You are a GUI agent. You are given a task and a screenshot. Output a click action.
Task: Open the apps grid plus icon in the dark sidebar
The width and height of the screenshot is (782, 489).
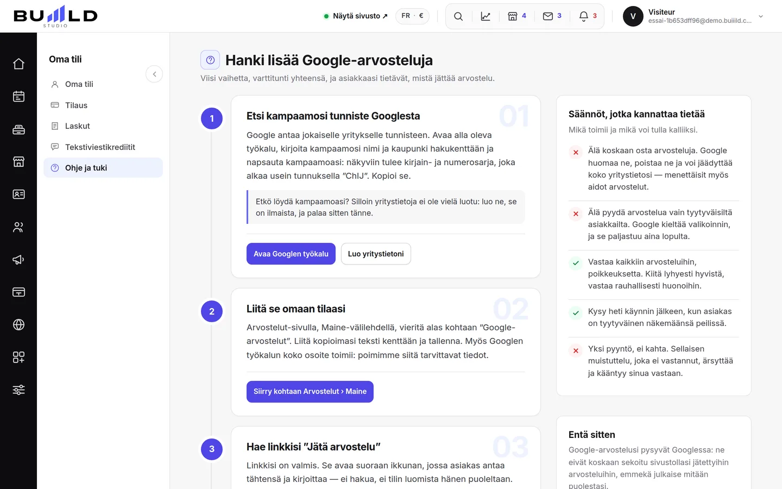18,358
